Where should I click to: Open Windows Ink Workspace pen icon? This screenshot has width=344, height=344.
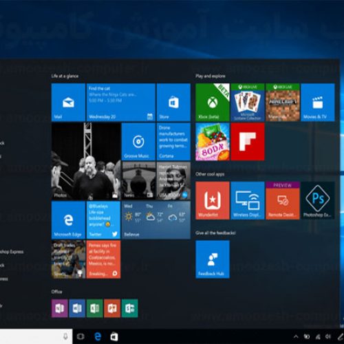point(341,336)
